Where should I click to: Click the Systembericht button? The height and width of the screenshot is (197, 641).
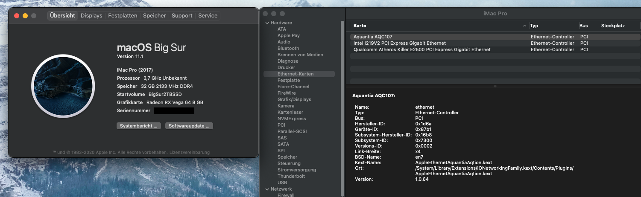(x=139, y=126)
